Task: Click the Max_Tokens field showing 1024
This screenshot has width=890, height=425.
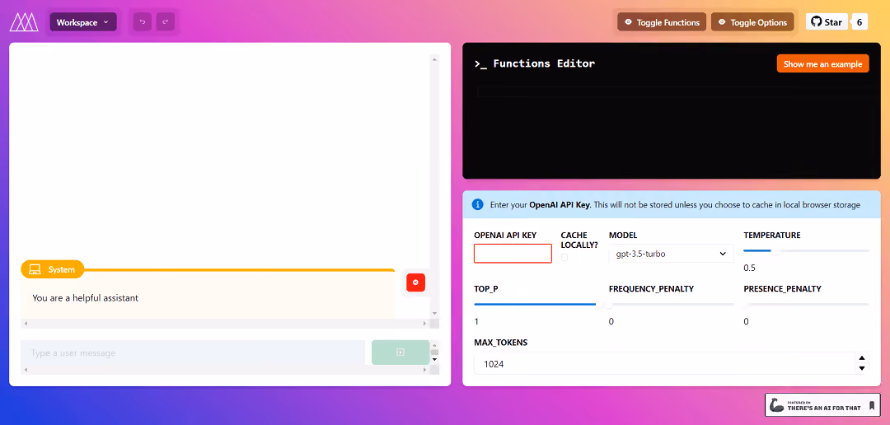Action: click(664, 364)
